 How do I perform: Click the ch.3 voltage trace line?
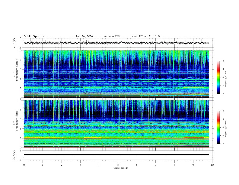click(116, 155)
